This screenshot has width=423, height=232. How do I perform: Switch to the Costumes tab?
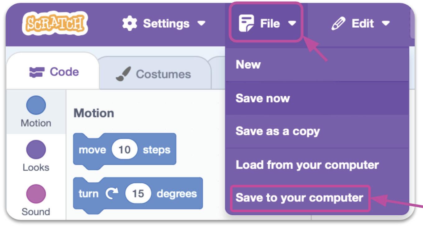154,74
